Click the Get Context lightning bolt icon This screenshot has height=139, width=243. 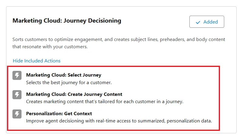coord(17,114)
